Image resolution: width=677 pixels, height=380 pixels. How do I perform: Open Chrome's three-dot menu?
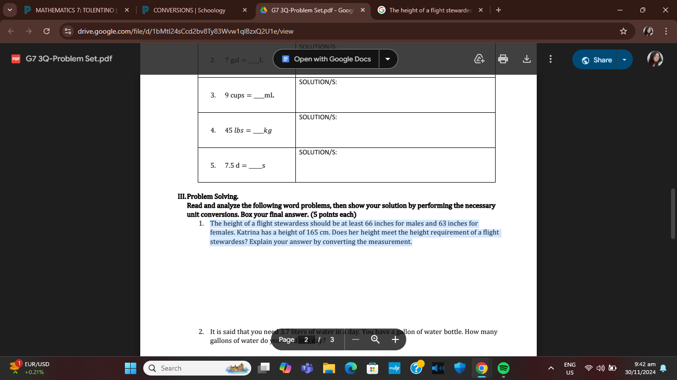[666, 31]
